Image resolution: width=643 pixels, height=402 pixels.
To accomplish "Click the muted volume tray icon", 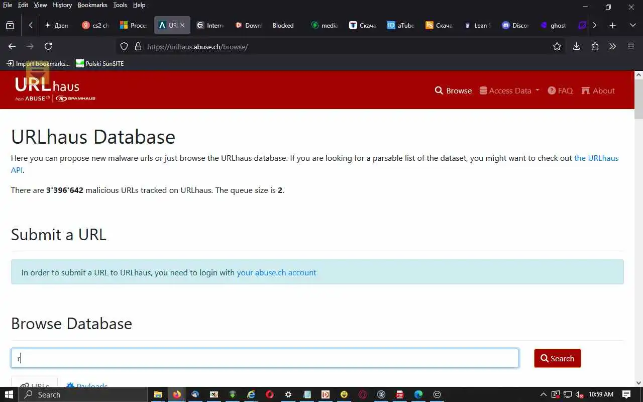I will click(x=580, y=394).
